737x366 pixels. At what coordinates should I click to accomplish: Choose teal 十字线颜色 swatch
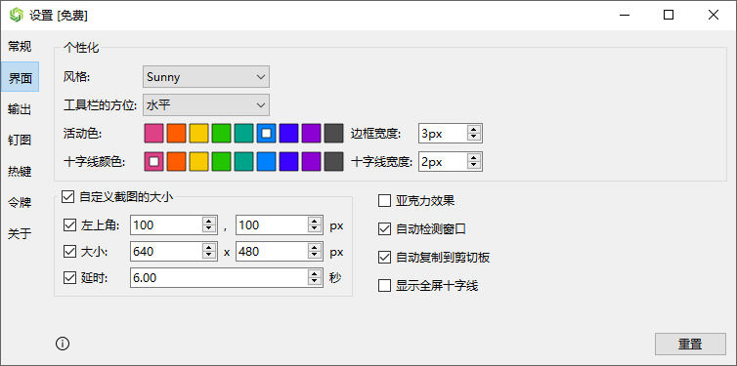[x=244, y=162]
